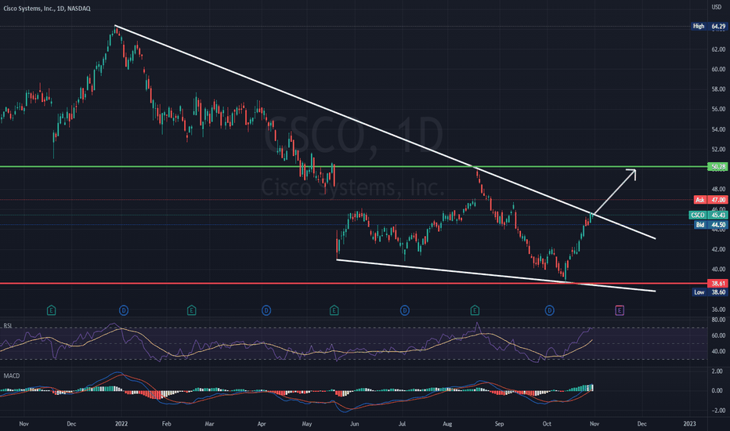Viewport: 730px width, 431px height.
Task: Select the Low 38.60 price label
Action: [x=710, y=292]
